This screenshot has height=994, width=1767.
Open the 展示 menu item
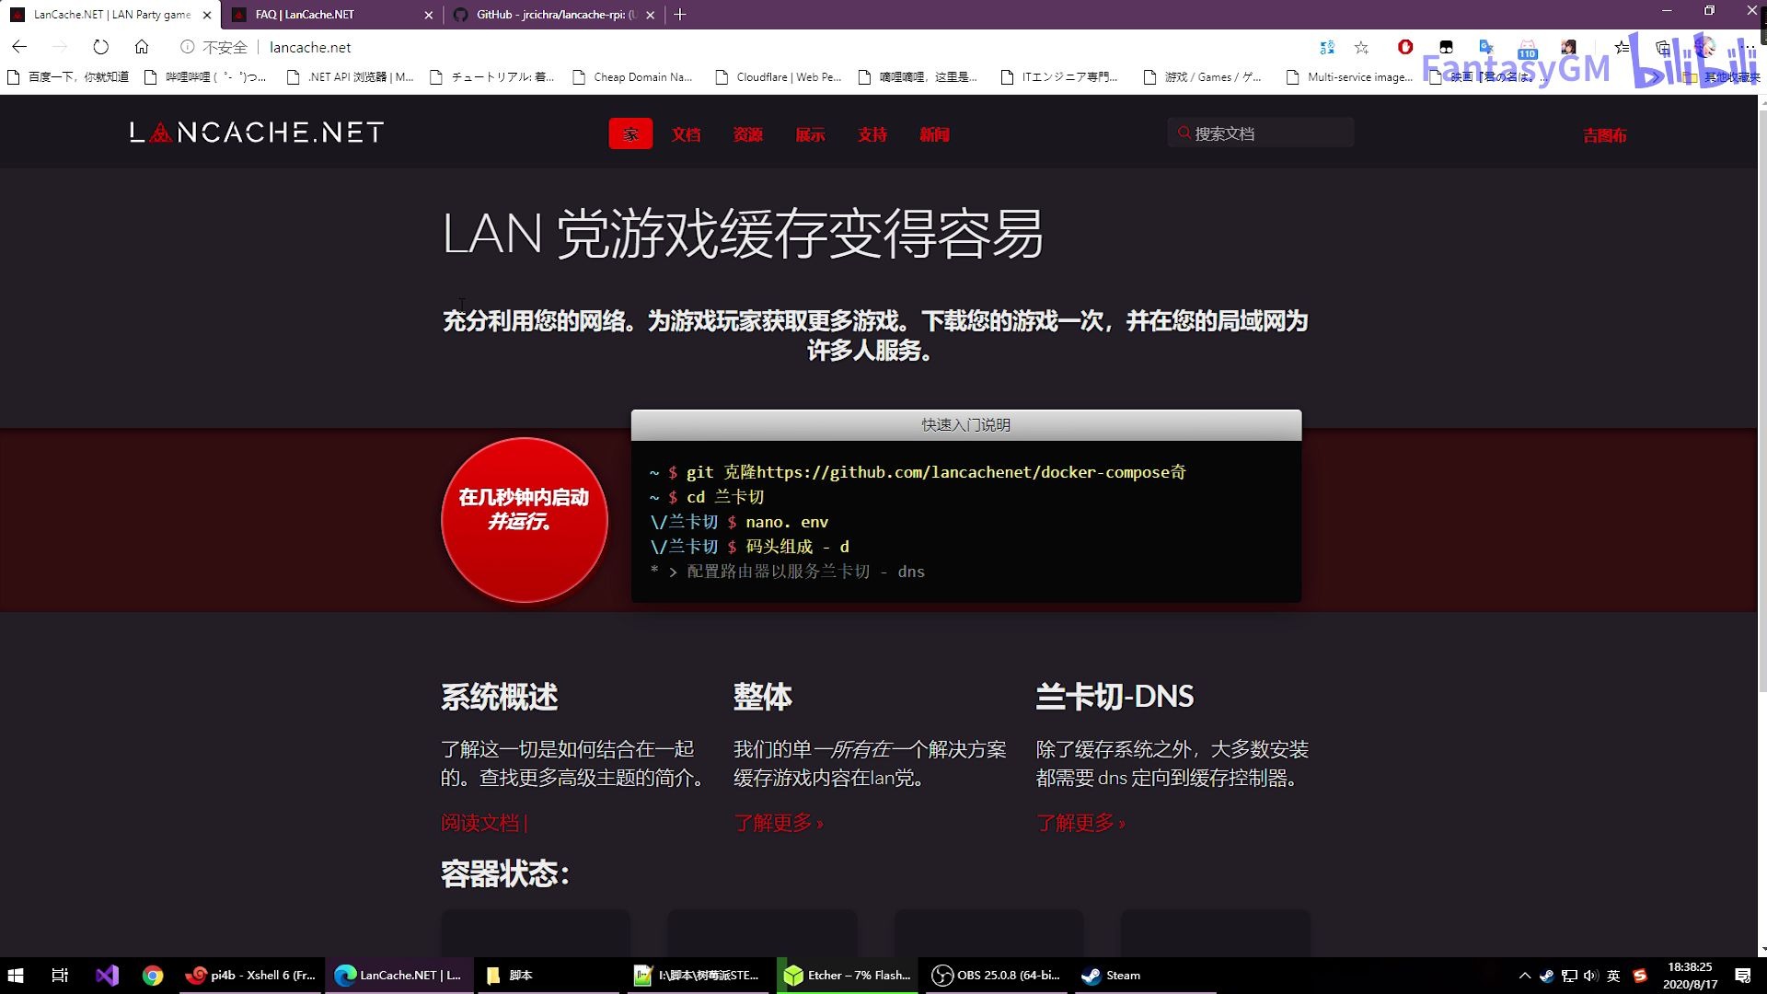(810, 134)
